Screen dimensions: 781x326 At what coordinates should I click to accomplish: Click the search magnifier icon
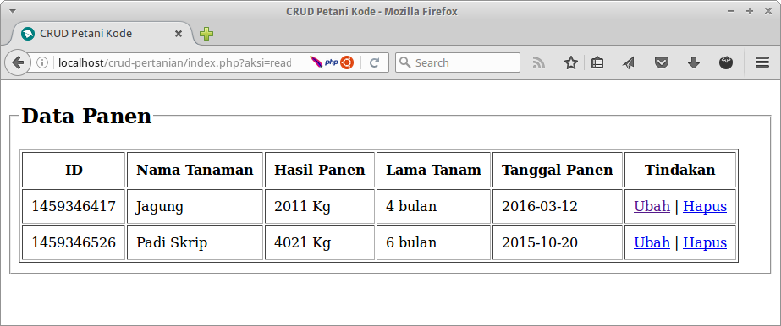point(405,62)
